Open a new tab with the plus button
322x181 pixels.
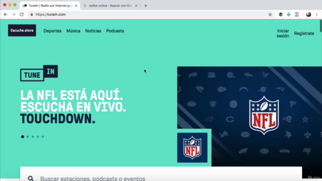(145, 6)
